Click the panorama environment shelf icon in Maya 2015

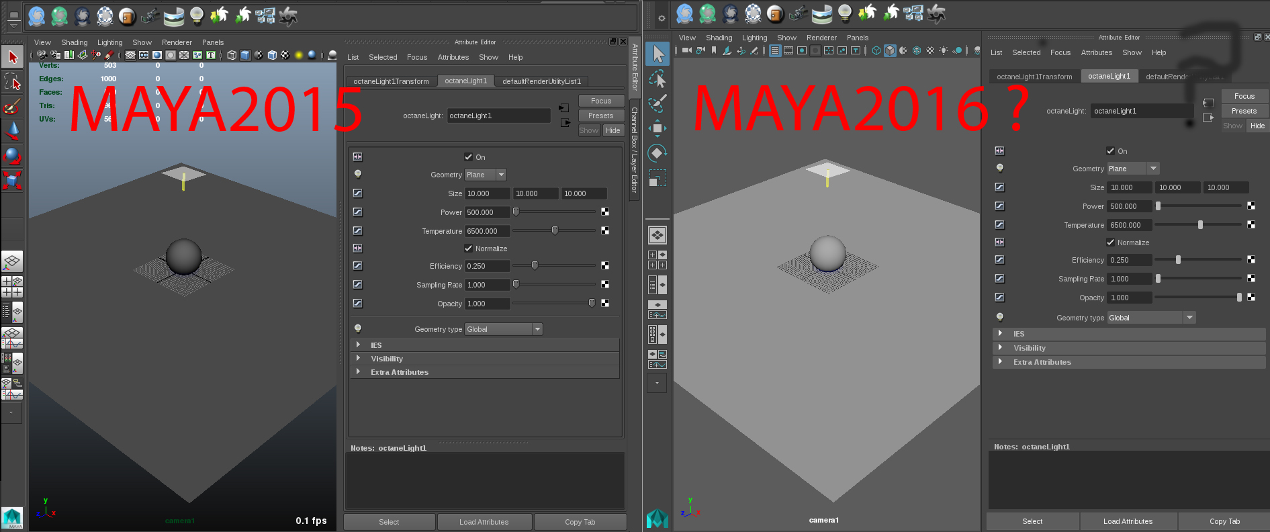174,16
